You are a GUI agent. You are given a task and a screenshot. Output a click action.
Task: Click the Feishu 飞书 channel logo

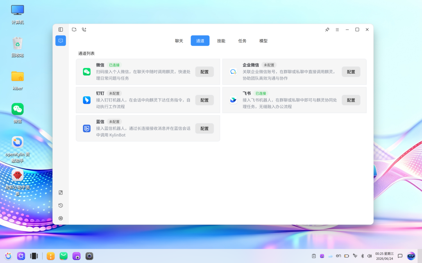(233, 100)
